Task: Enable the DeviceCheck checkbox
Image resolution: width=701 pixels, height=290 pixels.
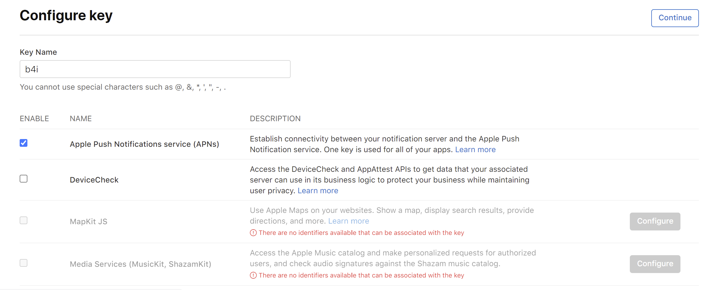Action: pyautogui.click(x=24, y=179)
